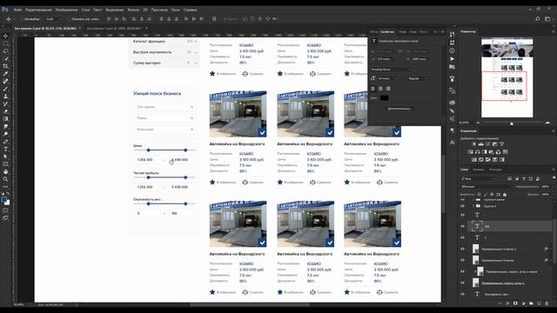The image size is (557, 313).
Task: Select the Eraser tool
Action: point(5,111)
